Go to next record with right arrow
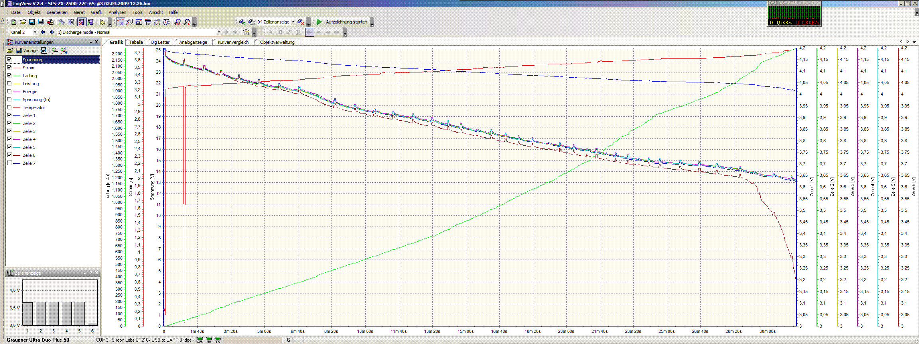The height and width of the screenshot is (344, 919). click(51, 32)
